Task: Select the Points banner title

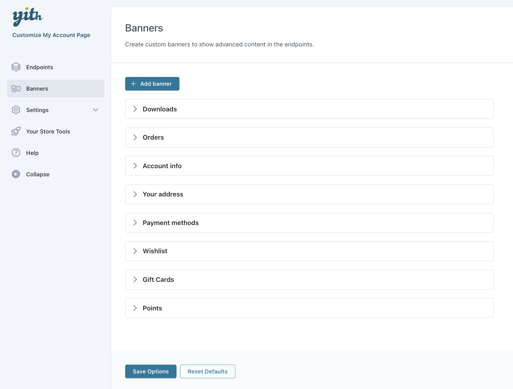Action: pyautogui.click(x=152, y=308)
